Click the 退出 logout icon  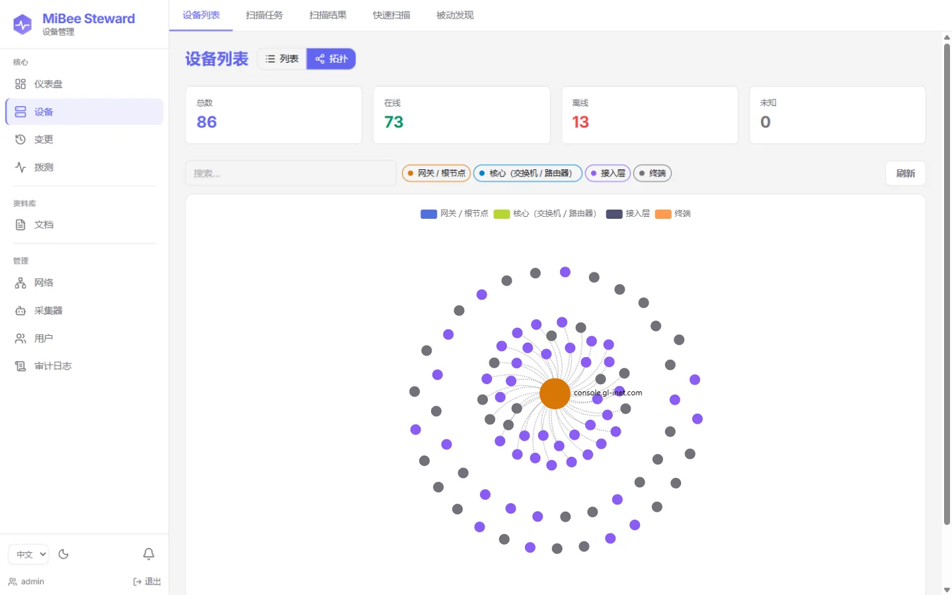(x=138, y=582)
